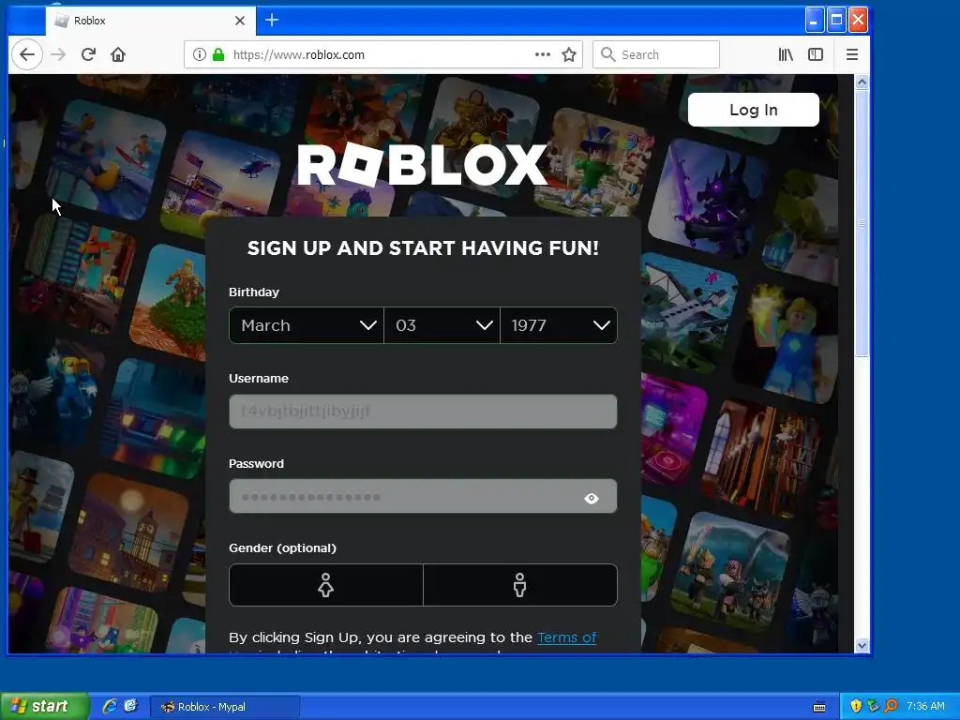Click the helicopter game thumbnail
This screenshot has height=720, width=960.
[220, 184]
